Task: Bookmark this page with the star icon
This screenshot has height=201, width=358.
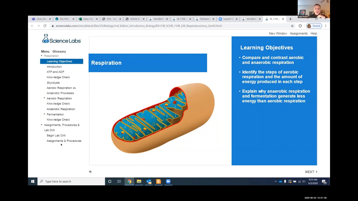Action: (292, 26)
